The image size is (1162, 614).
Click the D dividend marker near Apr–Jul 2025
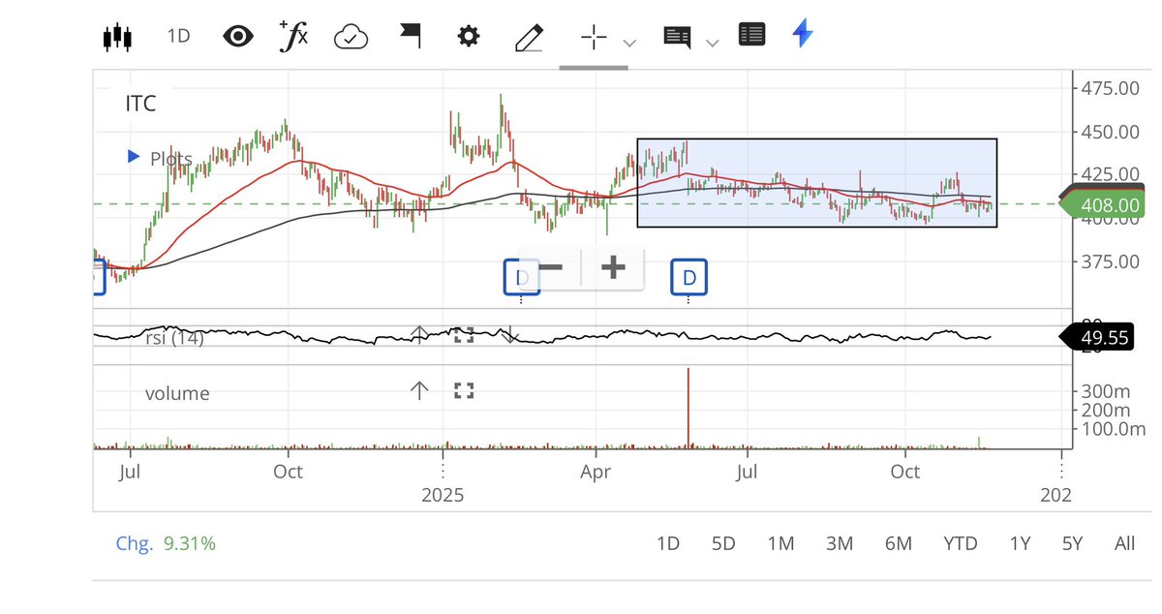[x=689, y=278]
